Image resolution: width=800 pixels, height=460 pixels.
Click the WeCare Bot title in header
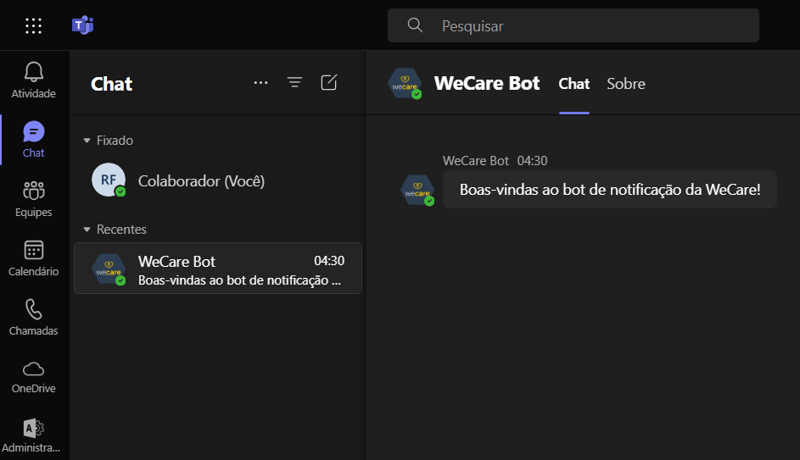[487, 83]
